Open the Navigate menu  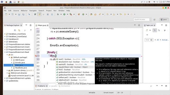(33, 11)
